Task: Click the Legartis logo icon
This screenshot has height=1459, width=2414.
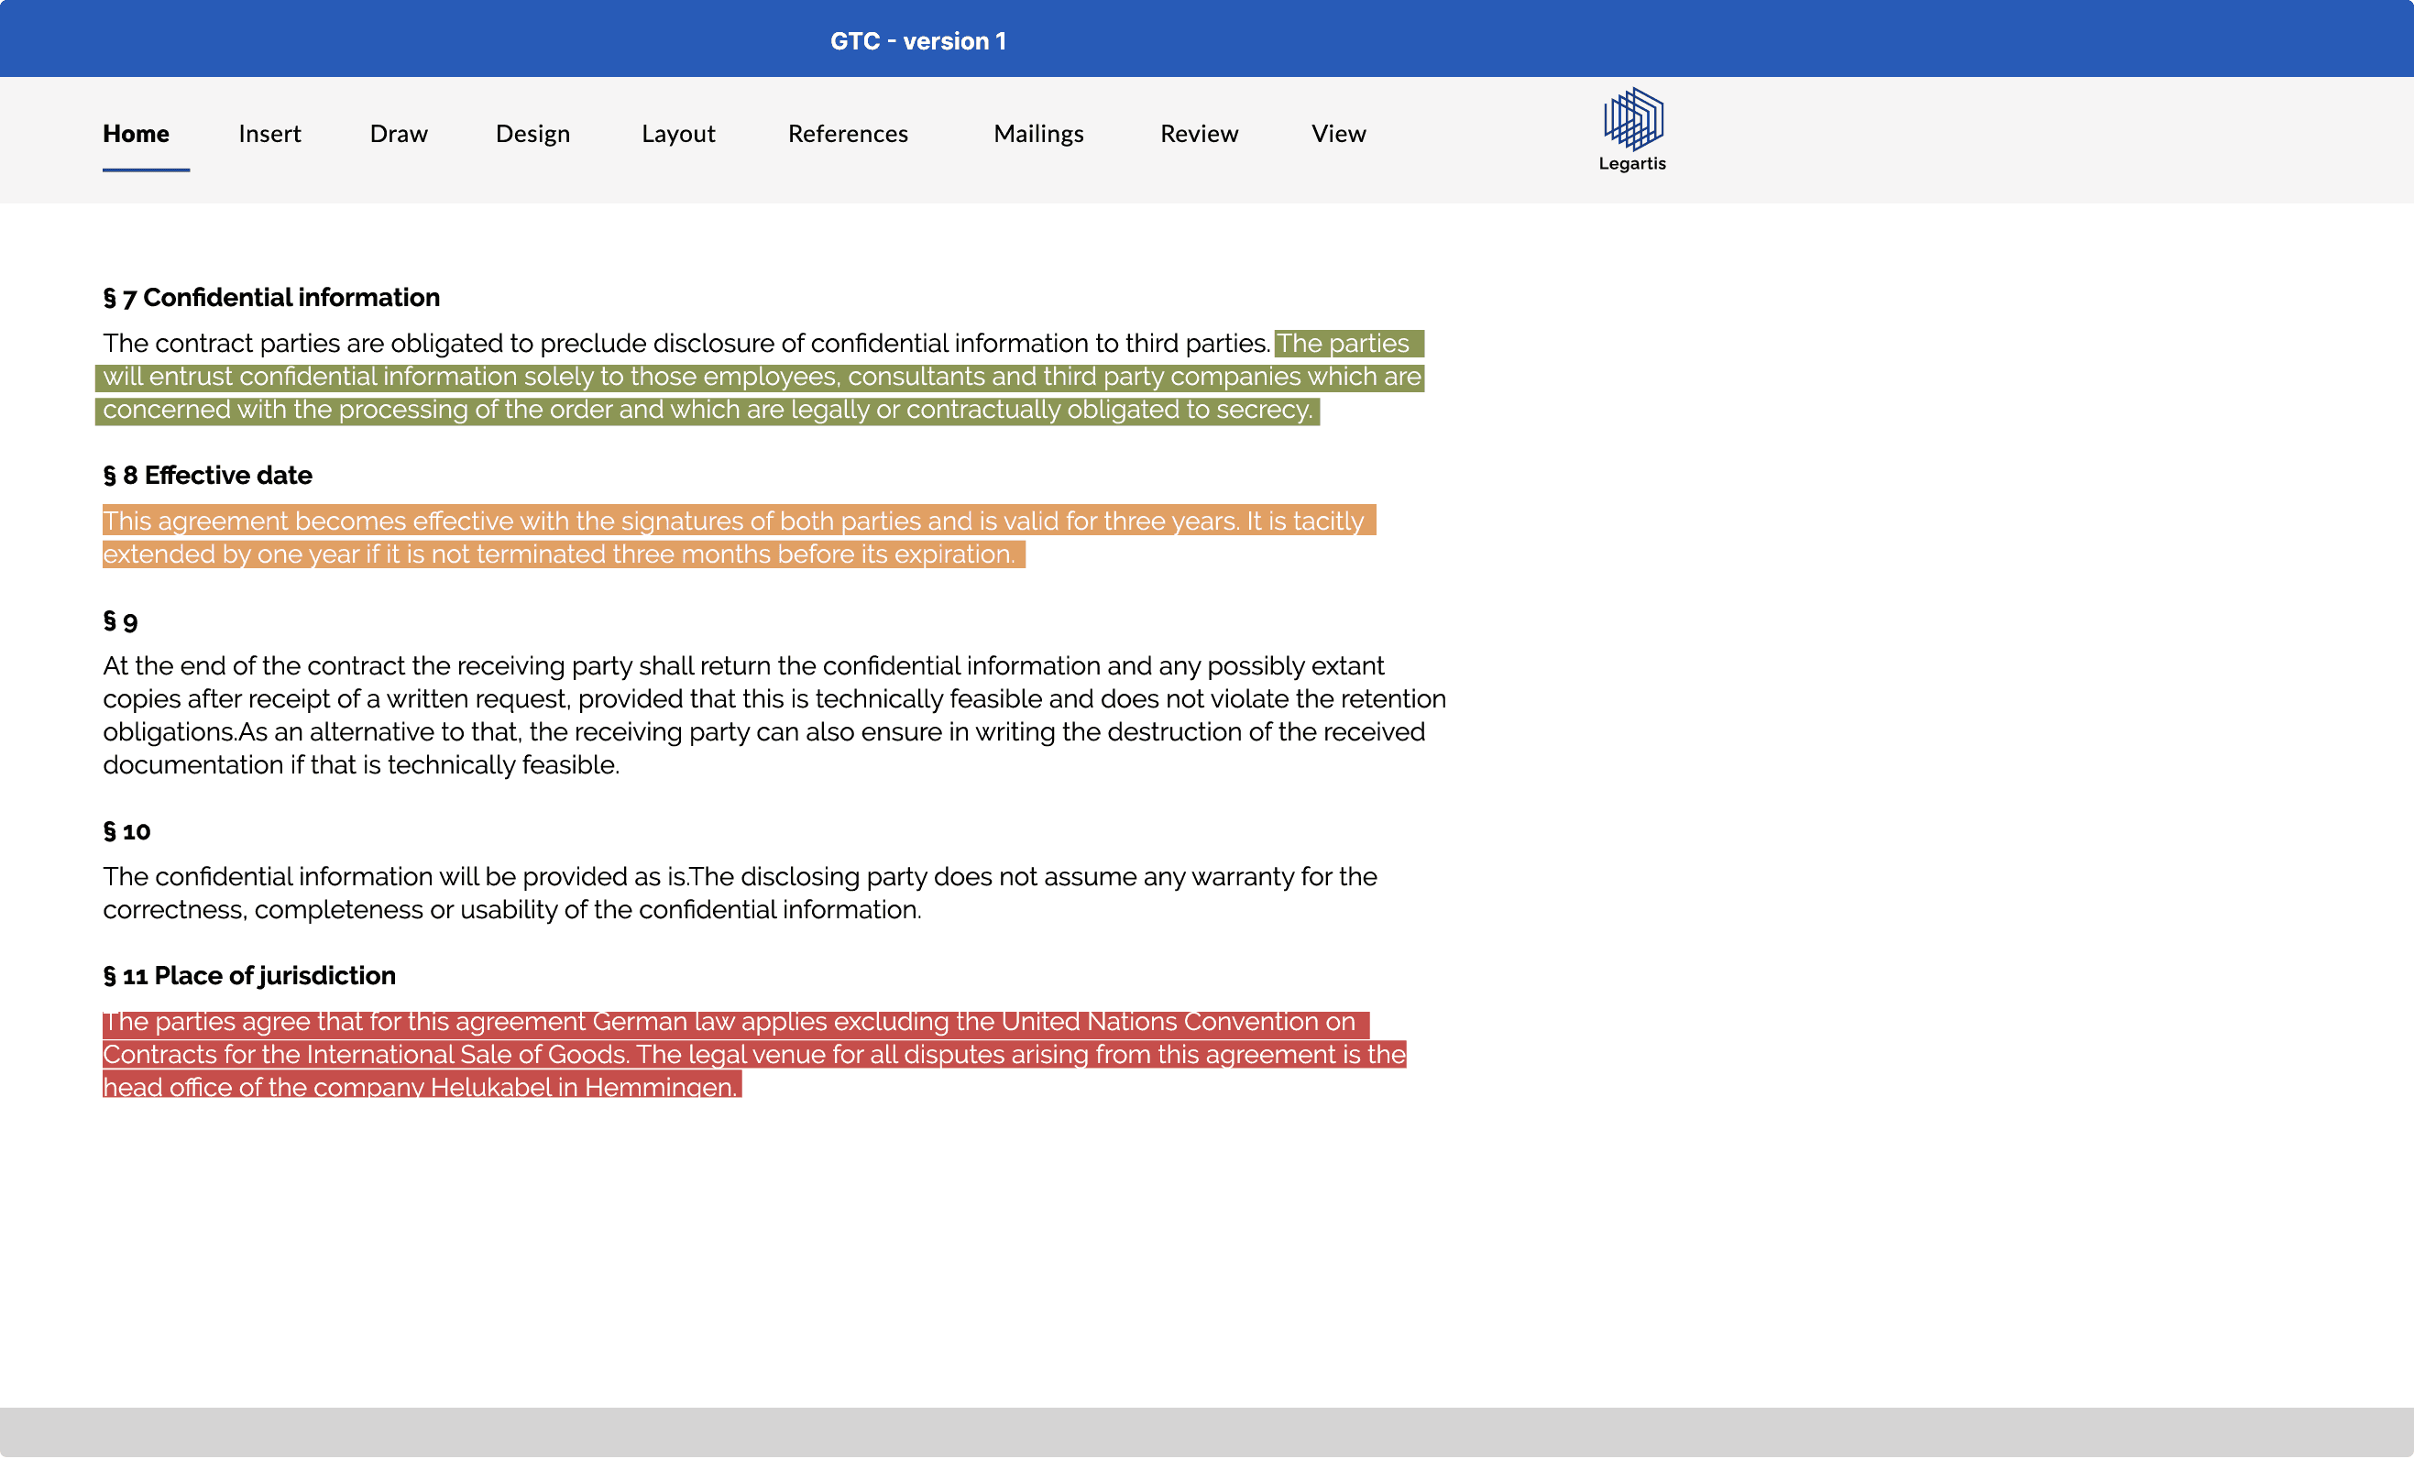Action: pos(1632,118)
